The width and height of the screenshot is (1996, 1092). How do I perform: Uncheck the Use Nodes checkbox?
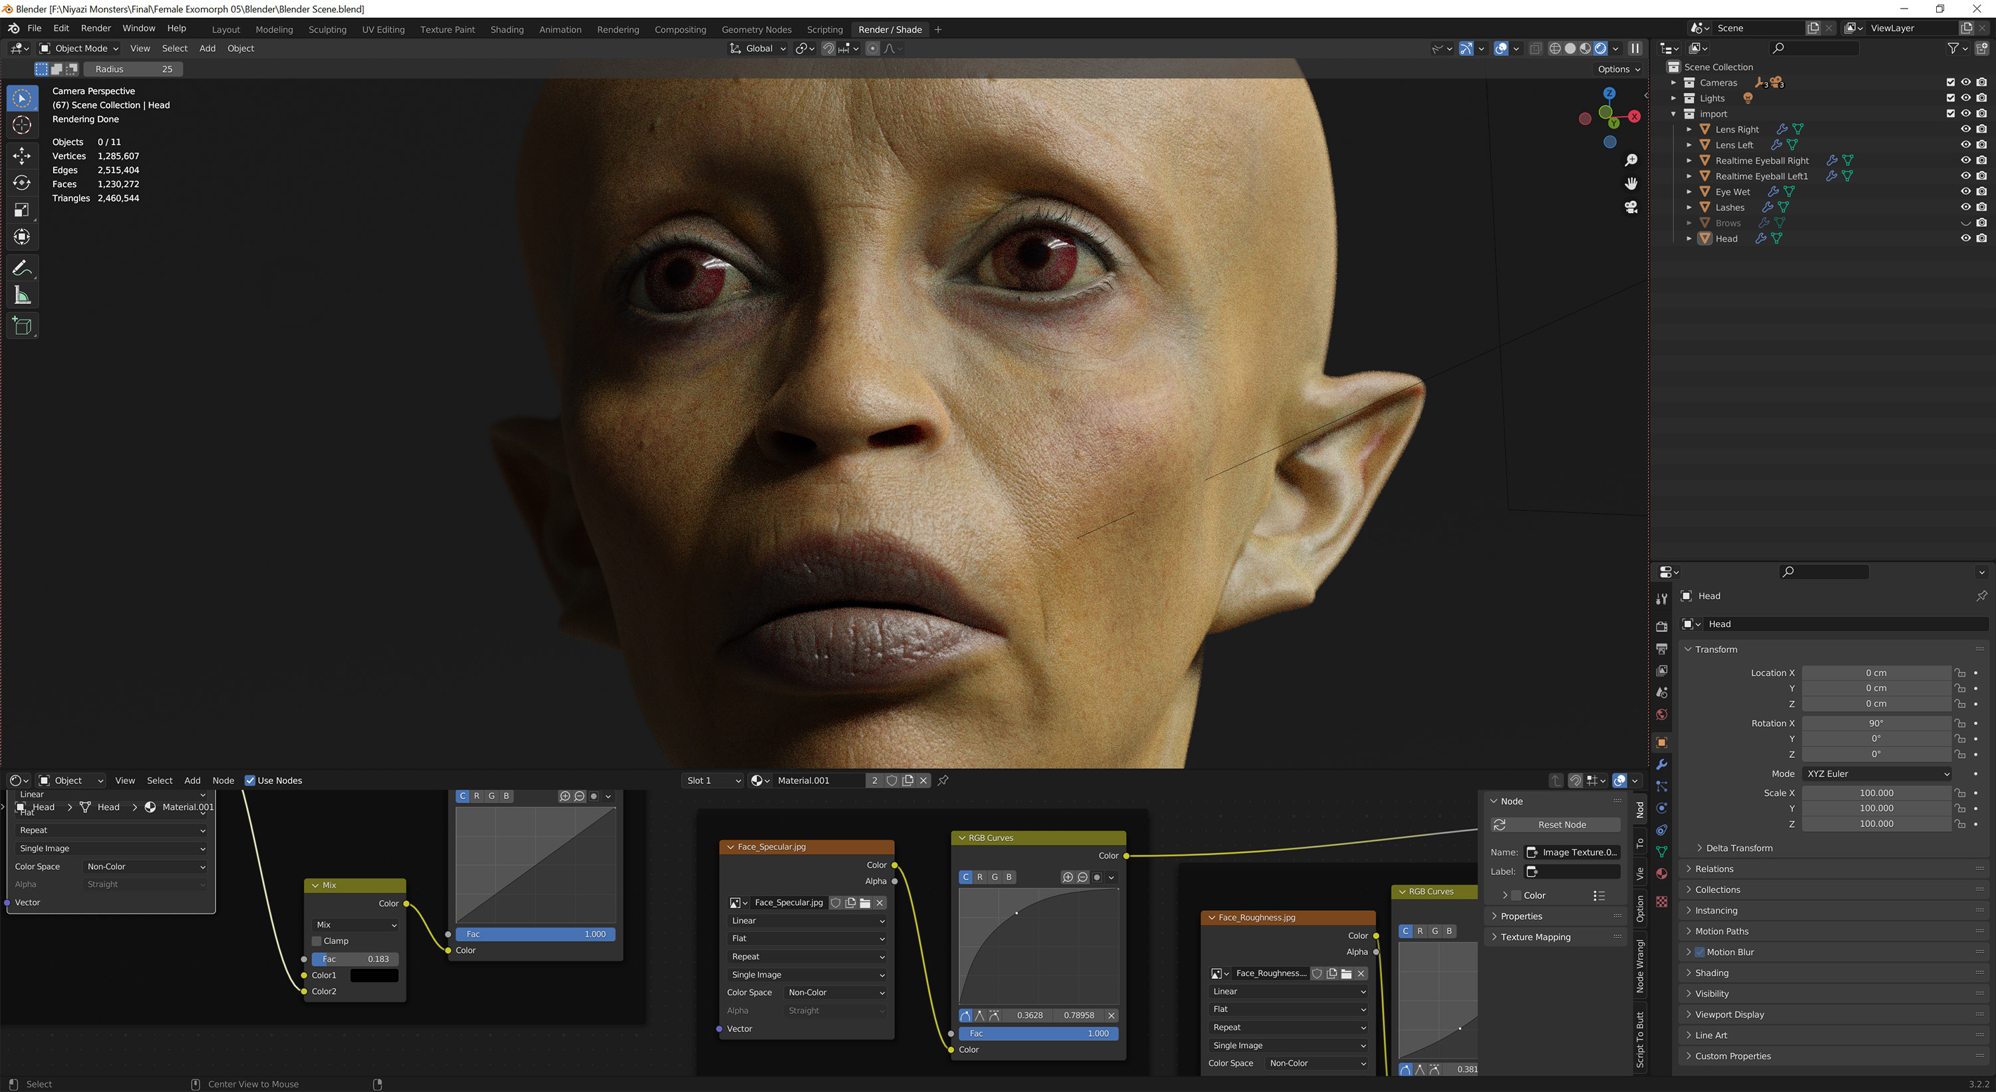(x=250, y=781)
